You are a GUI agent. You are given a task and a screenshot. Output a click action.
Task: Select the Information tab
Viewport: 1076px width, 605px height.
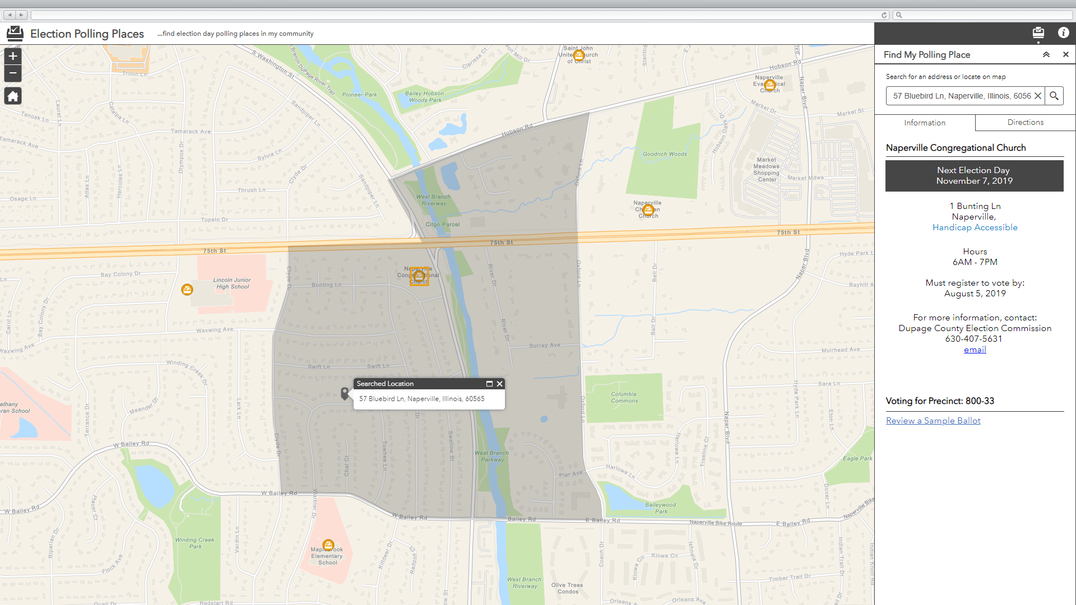coord(925,123)
